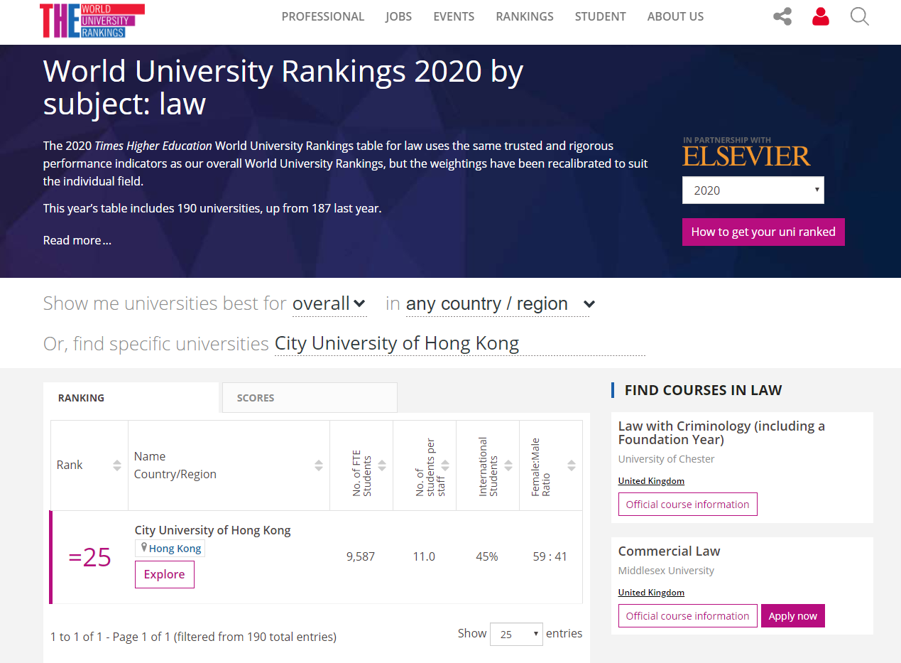Image resolution: width=901 pixels, height=663 pixels.
Task: Click the University of Chester text
Action: (x=667, y=459)
